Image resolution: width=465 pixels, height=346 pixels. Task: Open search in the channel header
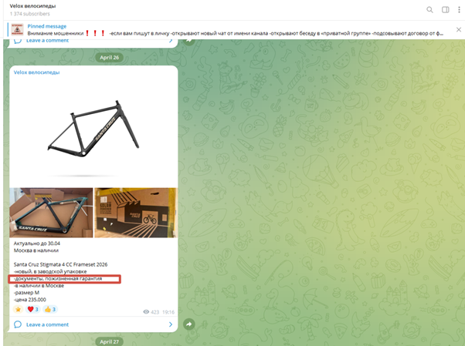pos(429,10)
